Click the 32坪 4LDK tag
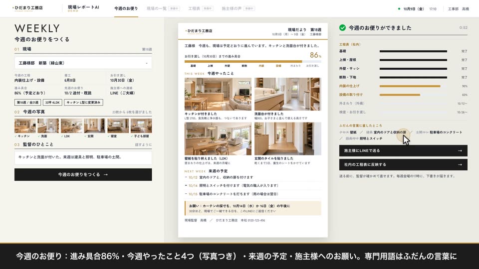Screen dimensions: 479x269 coord(52,103)
